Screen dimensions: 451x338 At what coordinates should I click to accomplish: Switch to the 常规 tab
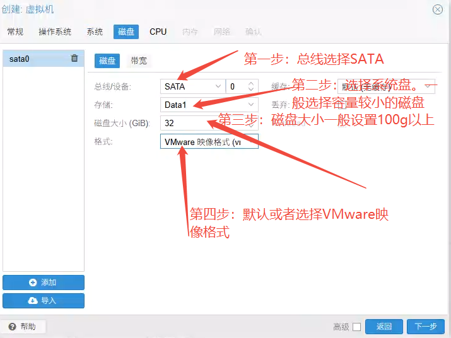[15, 32]
